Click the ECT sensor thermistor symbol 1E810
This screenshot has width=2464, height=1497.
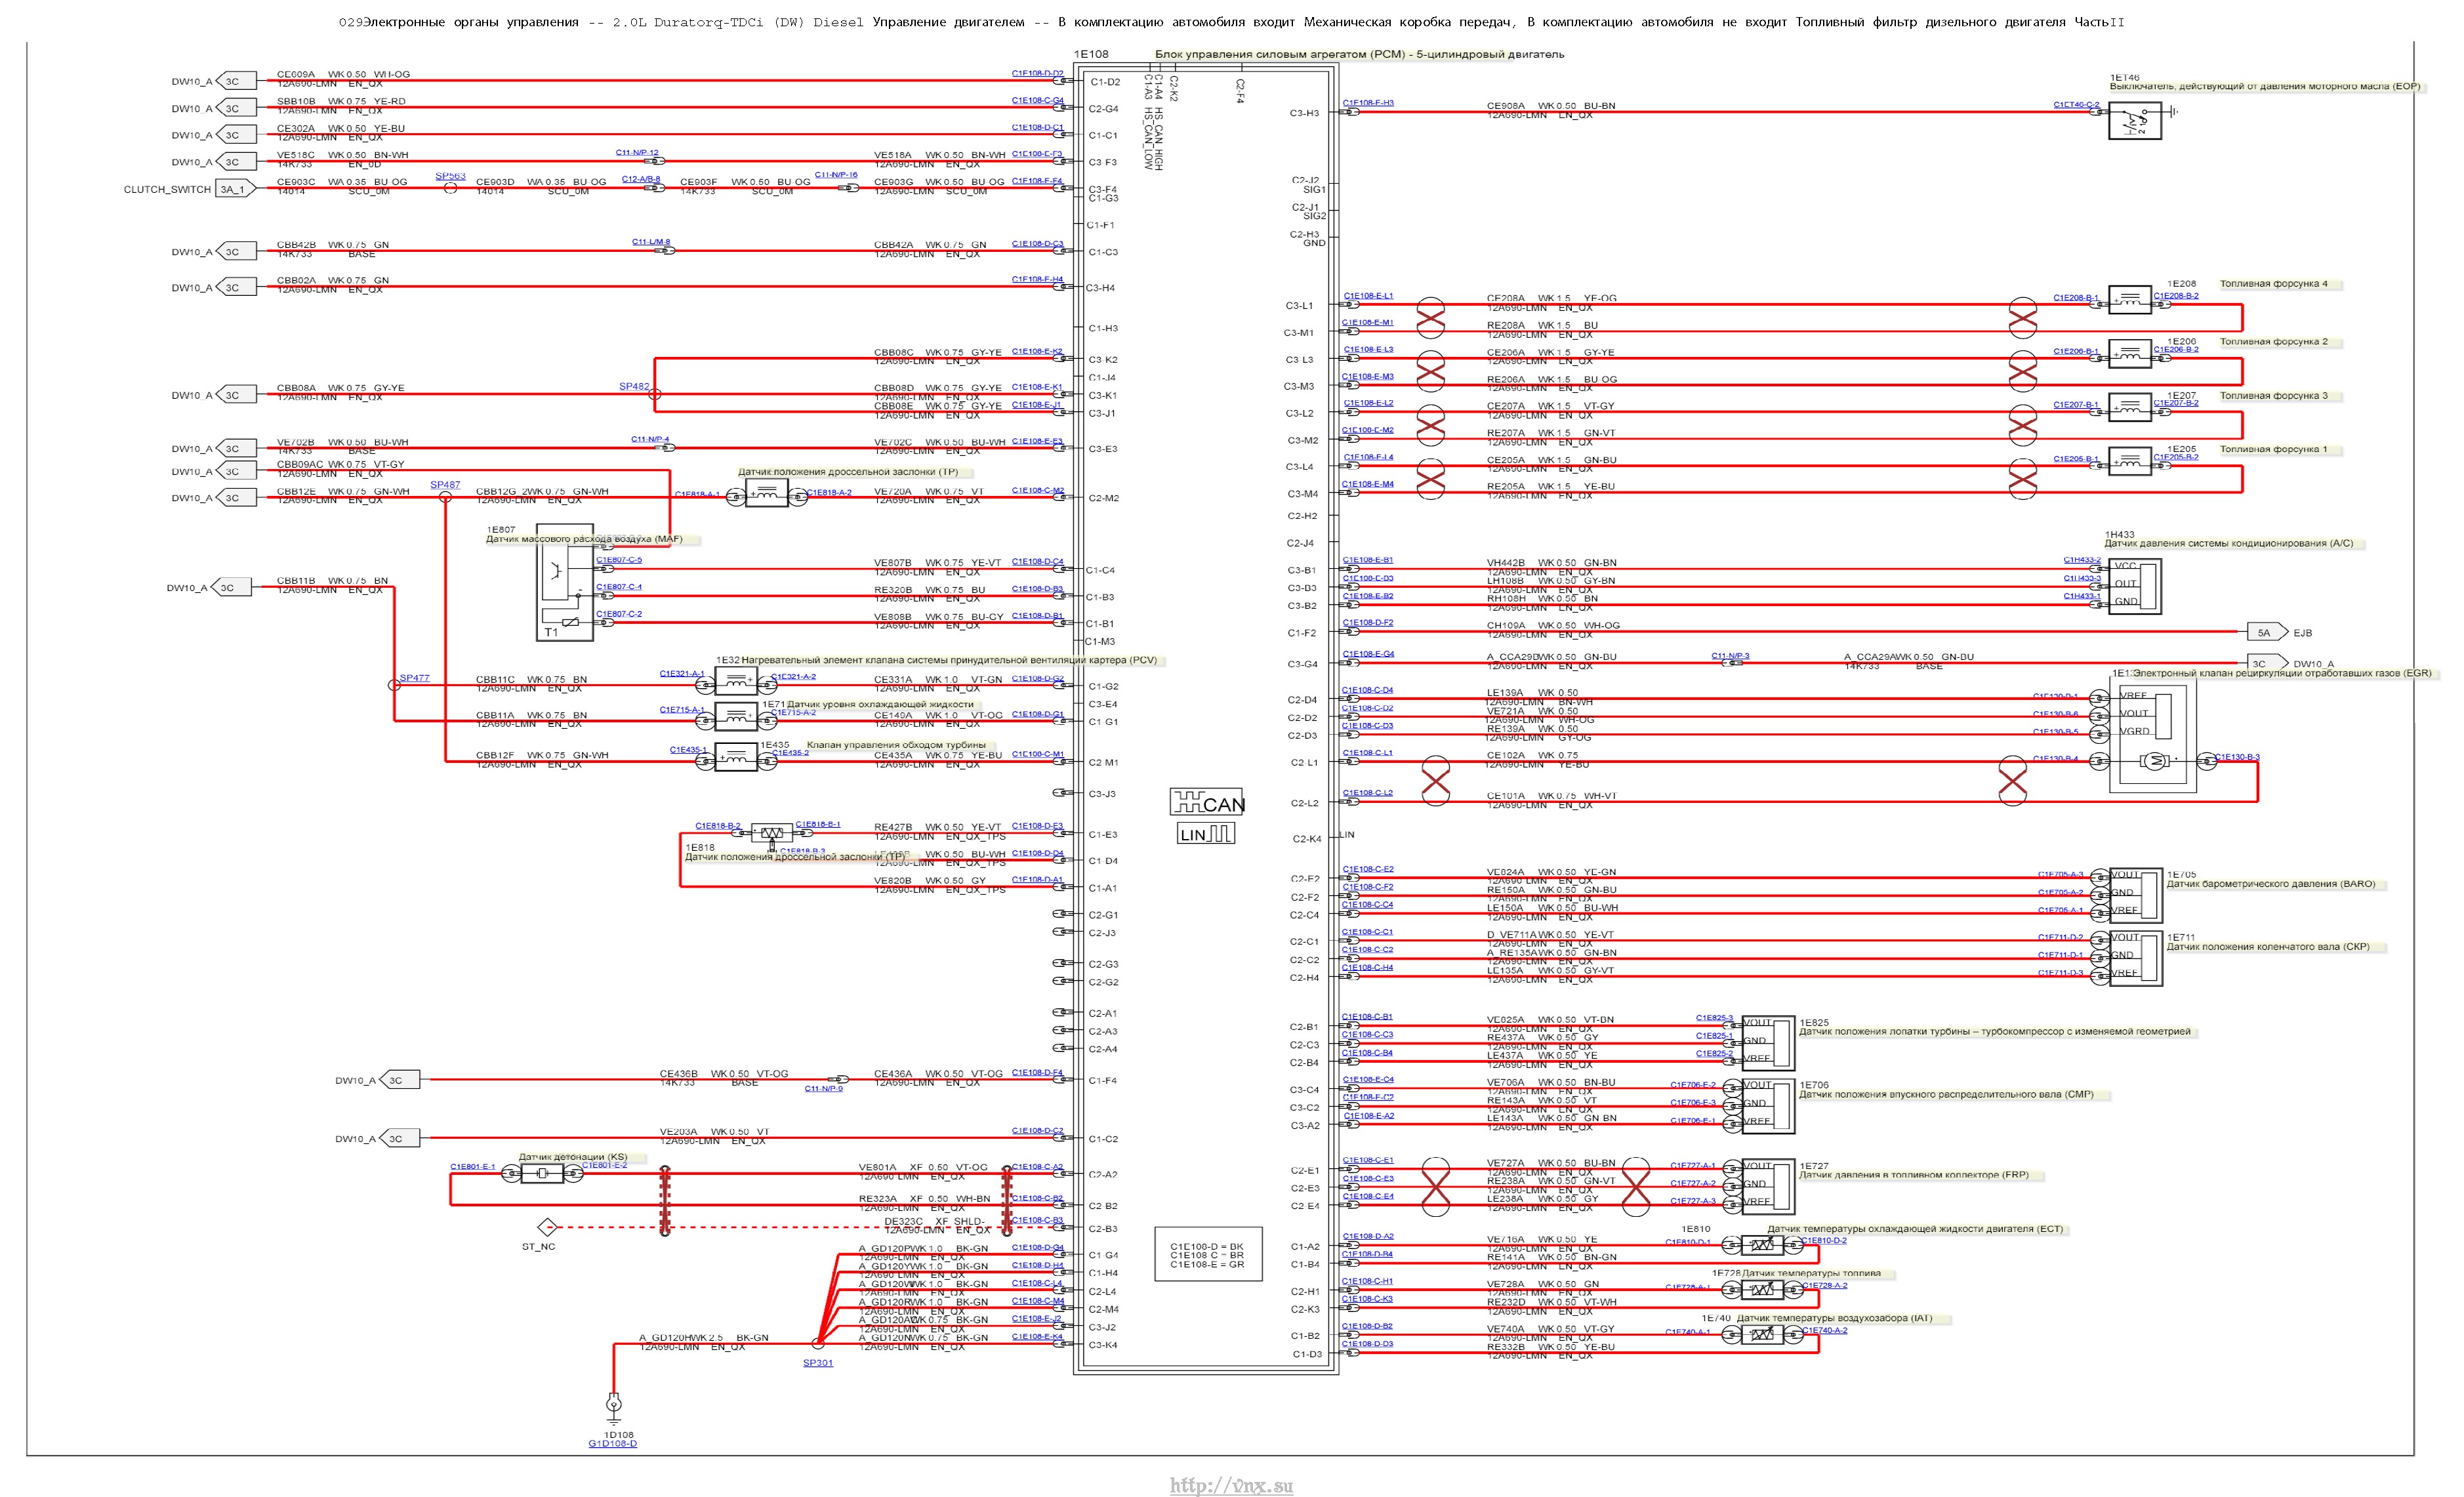point(1762,1245)
